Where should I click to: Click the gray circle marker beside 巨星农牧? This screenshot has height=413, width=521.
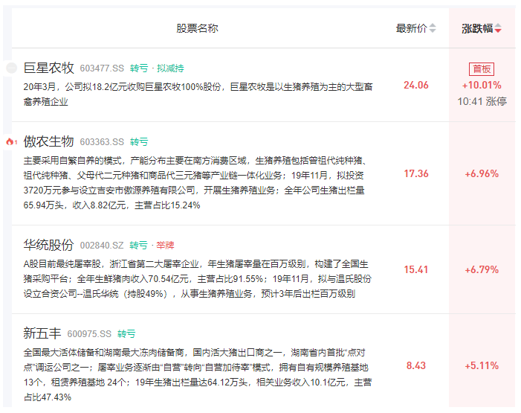[x=12, y=68]
